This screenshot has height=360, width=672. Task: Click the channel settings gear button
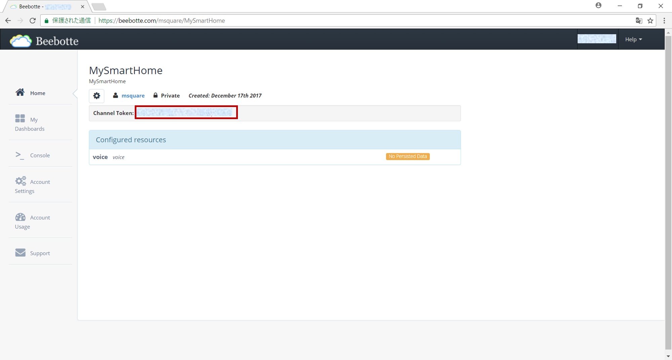(97, 96)
